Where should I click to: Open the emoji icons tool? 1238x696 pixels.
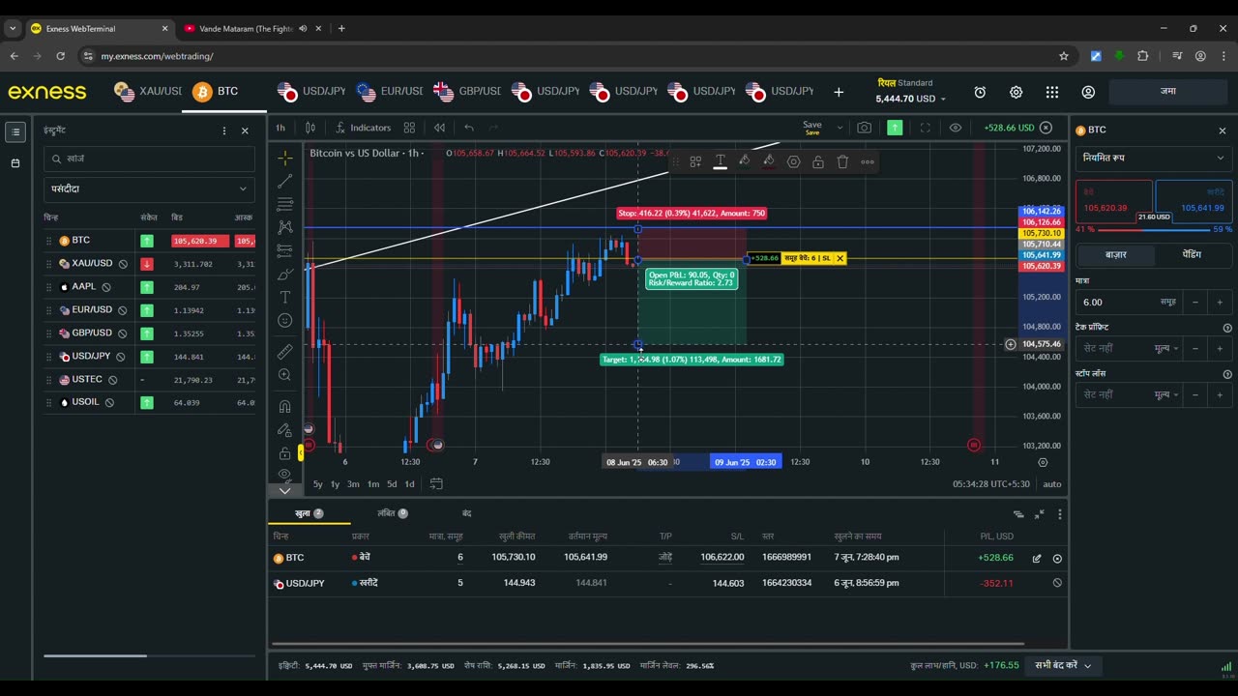[284, 320]
